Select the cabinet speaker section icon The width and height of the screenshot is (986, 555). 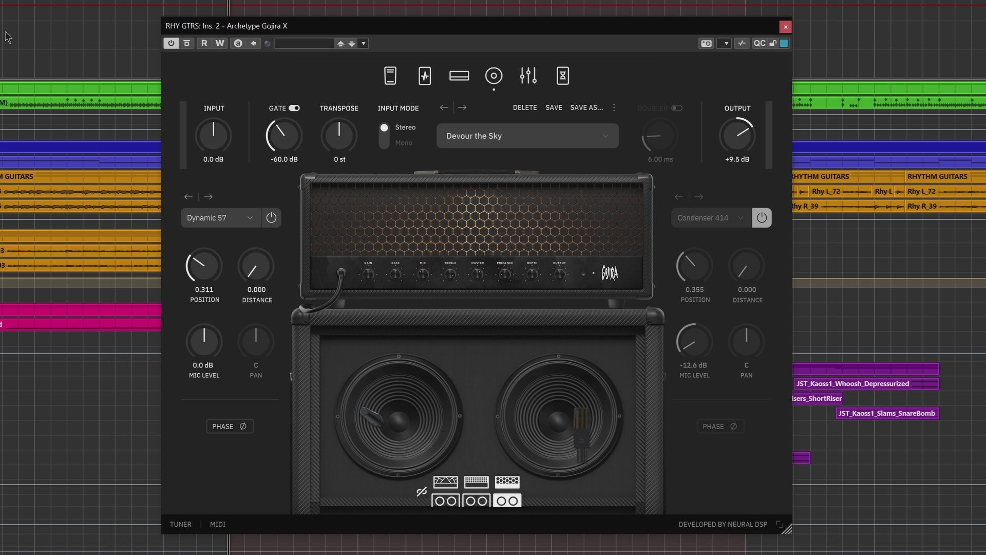point(494,76)
